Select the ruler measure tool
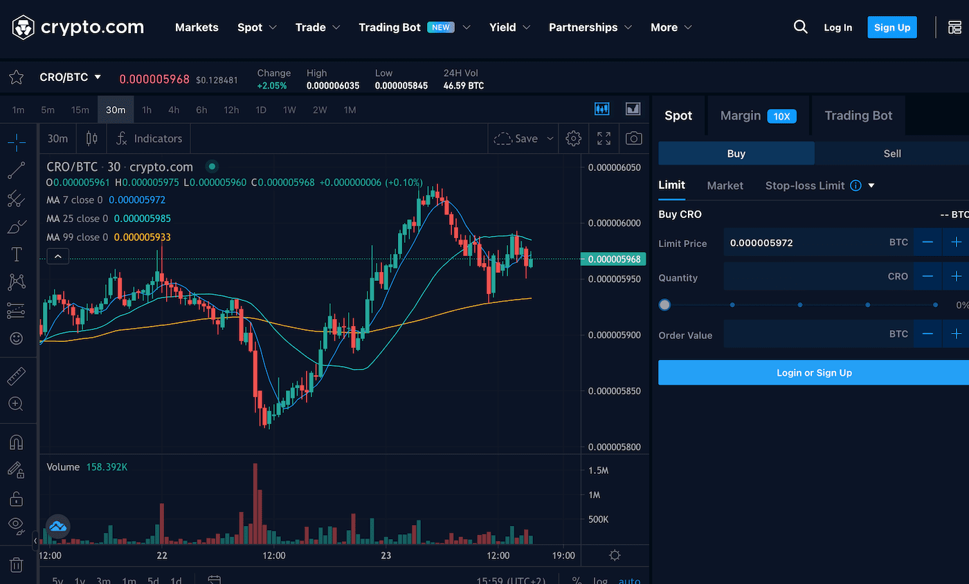969x584 pixels. [x=17, y=376]
